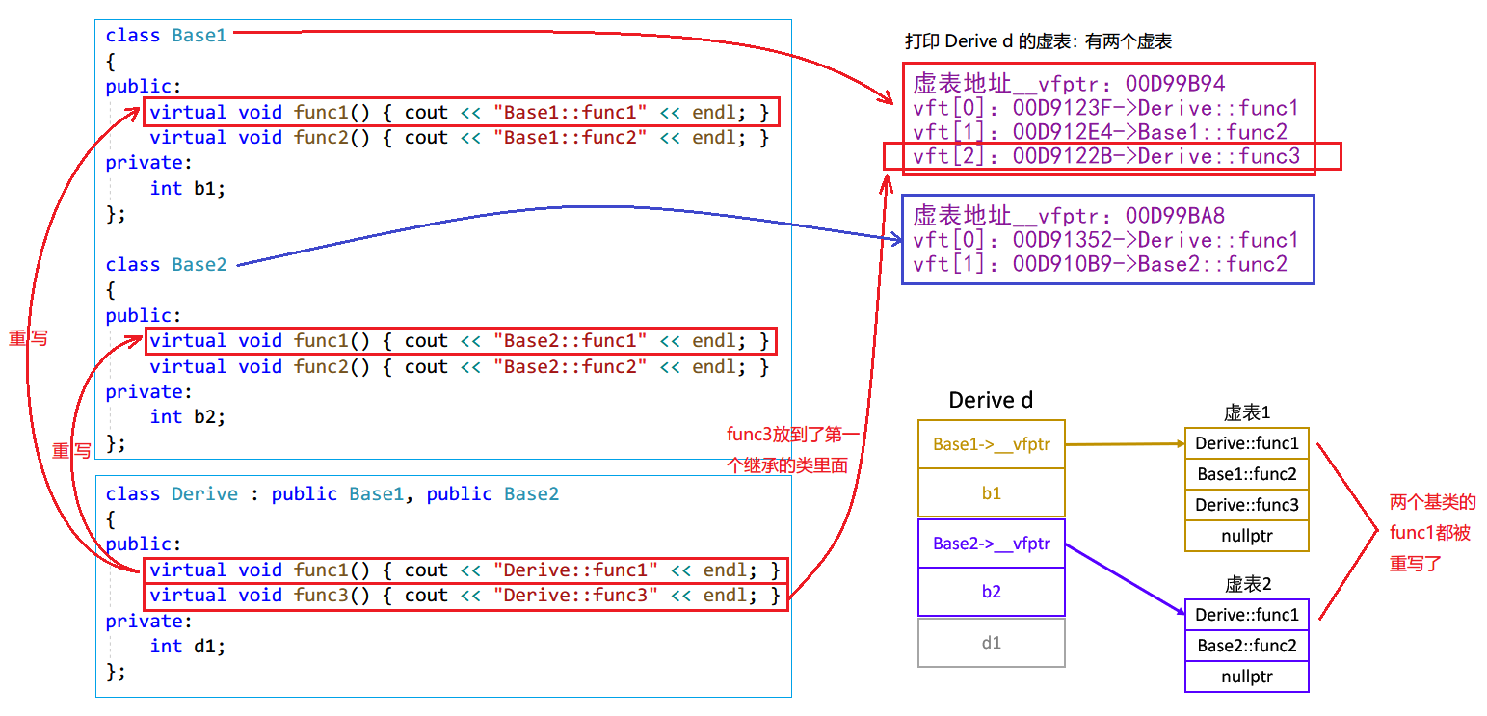1487x716 pixels.
Task: Click 'Derive::func3' cell in 虚表1
Action: click(1247, 505)
